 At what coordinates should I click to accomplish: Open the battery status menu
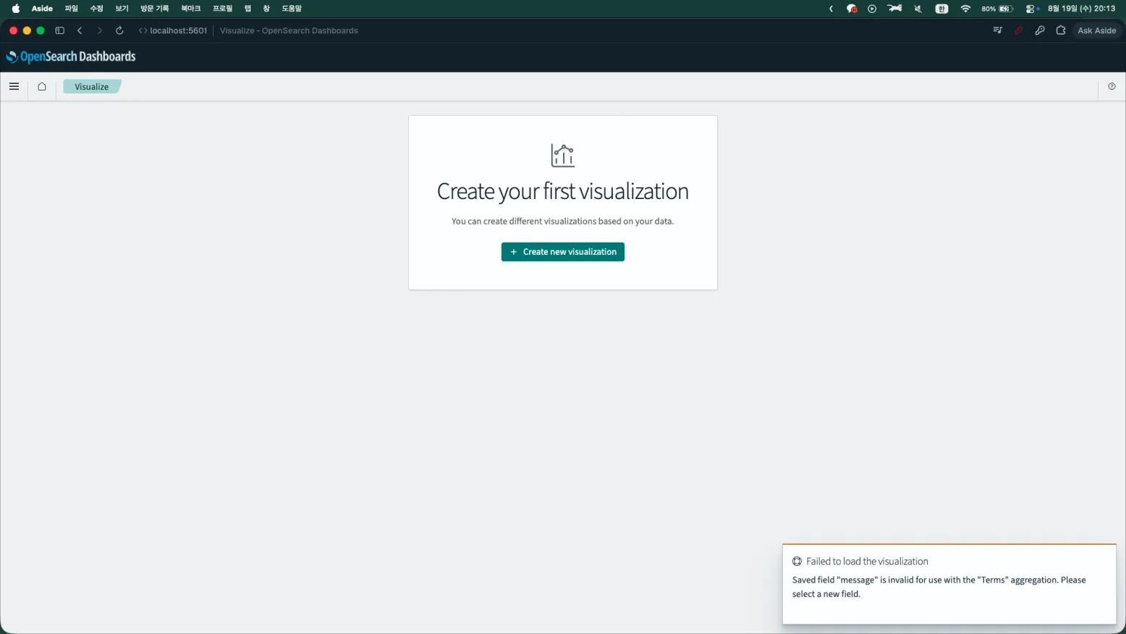coord(997,9)
